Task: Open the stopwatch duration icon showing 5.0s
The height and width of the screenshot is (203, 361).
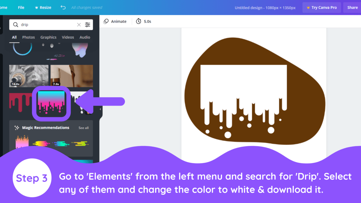Action: point(138,21)
